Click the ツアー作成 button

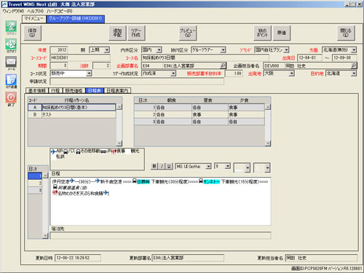tap(136, 33)
